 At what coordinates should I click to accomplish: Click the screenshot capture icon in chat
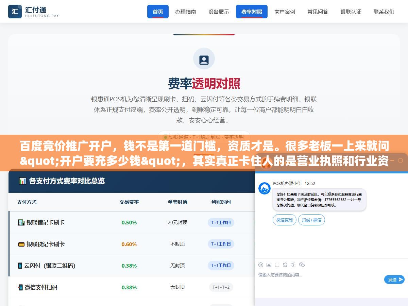[x=277, y=265]
